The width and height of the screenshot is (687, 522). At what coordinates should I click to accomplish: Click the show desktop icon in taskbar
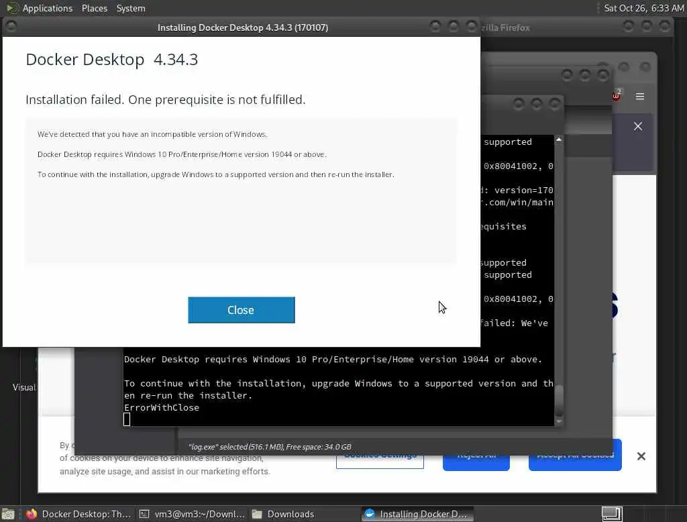[x=8, y=514]
